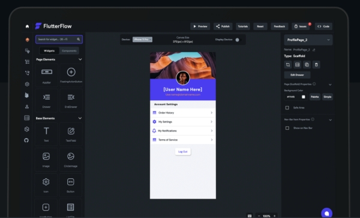
Task: Open the Device iPhone 11 Pro selector
Action: point(142,40)
